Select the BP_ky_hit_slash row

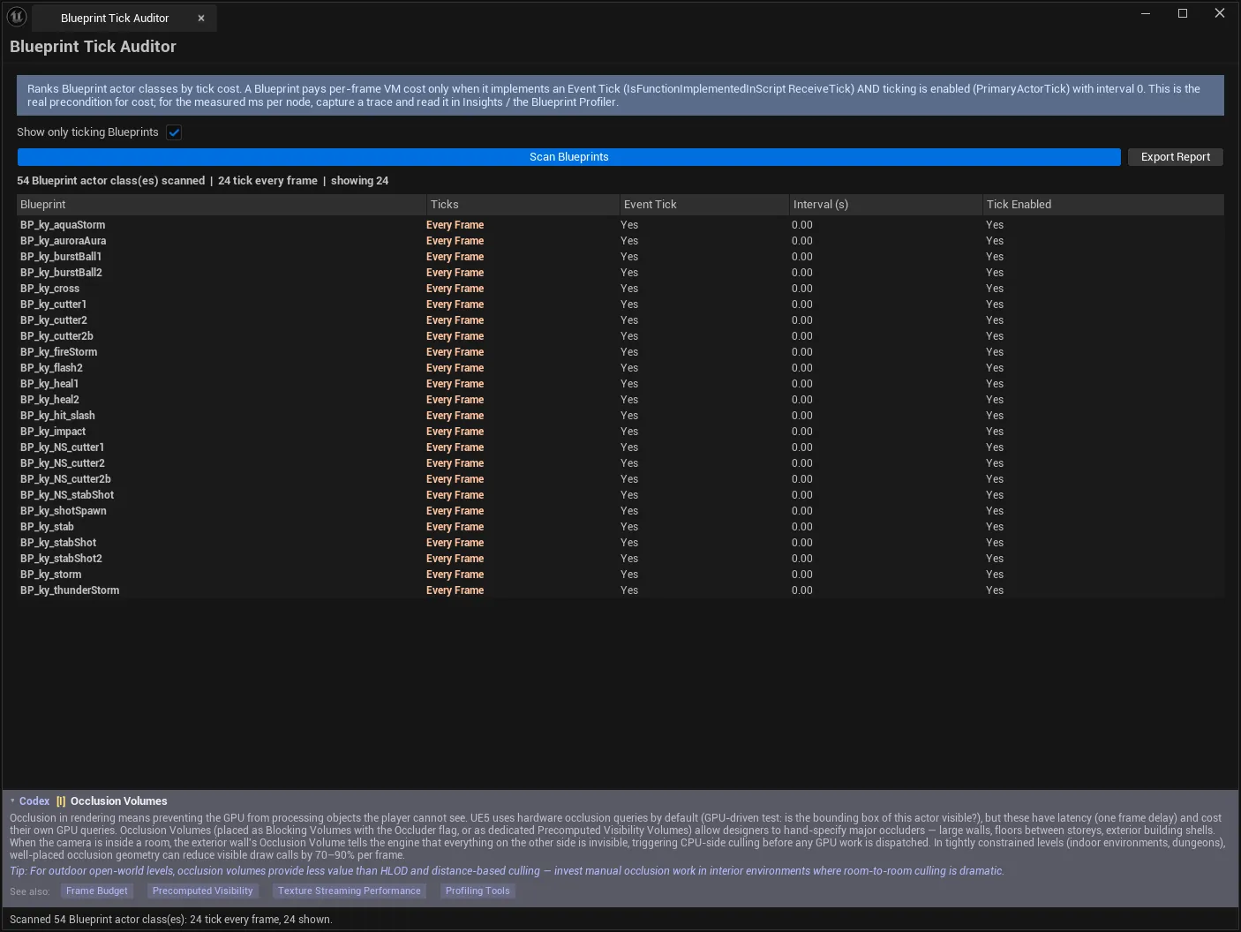coord(620,416)
